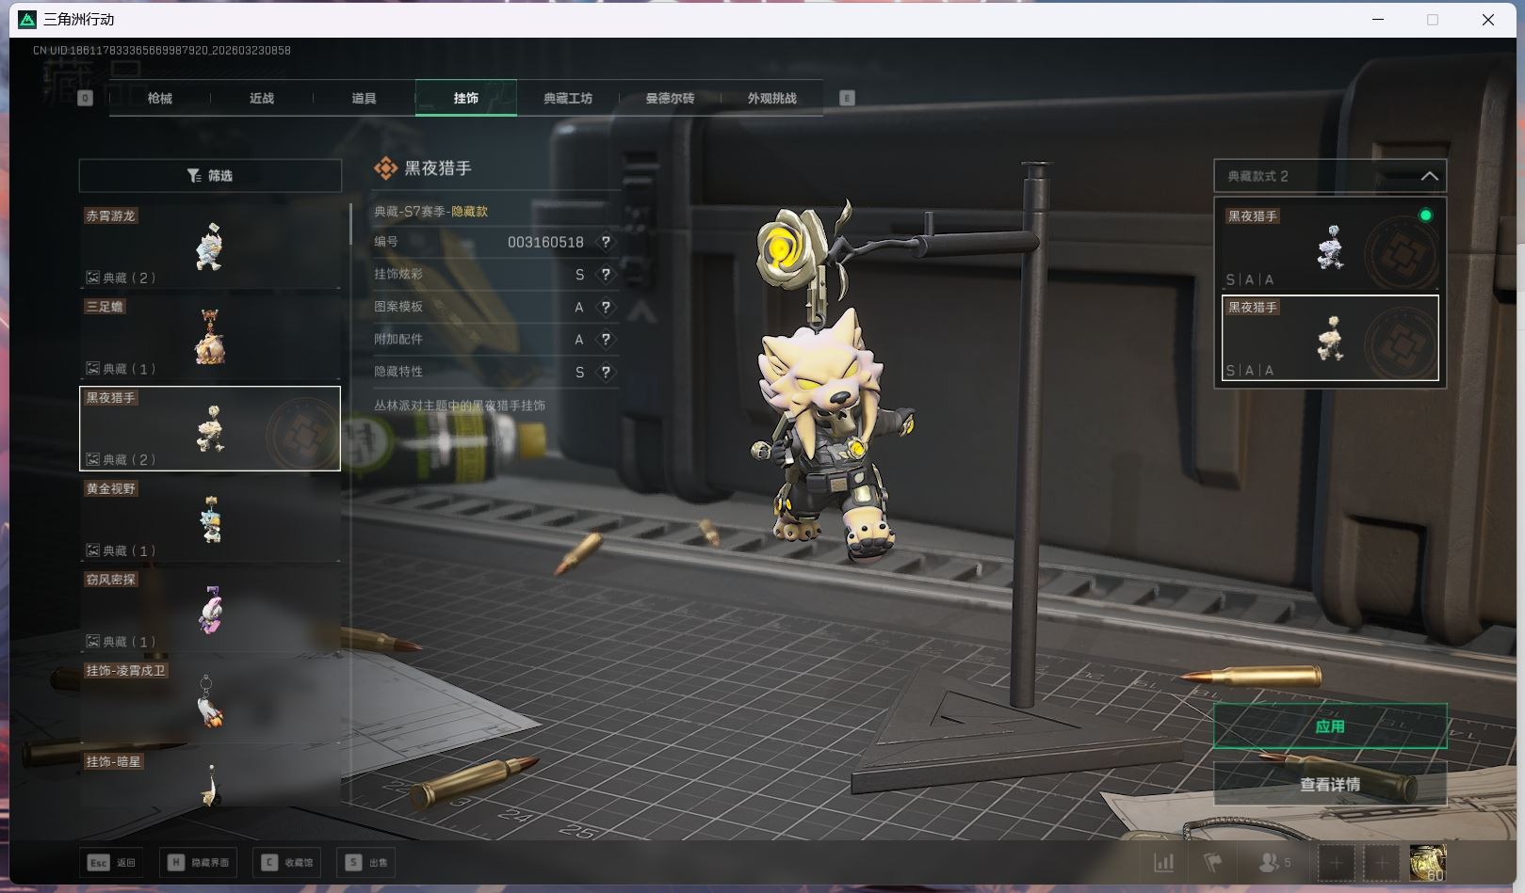Click the 查看详情 button

coord(1329,784)
